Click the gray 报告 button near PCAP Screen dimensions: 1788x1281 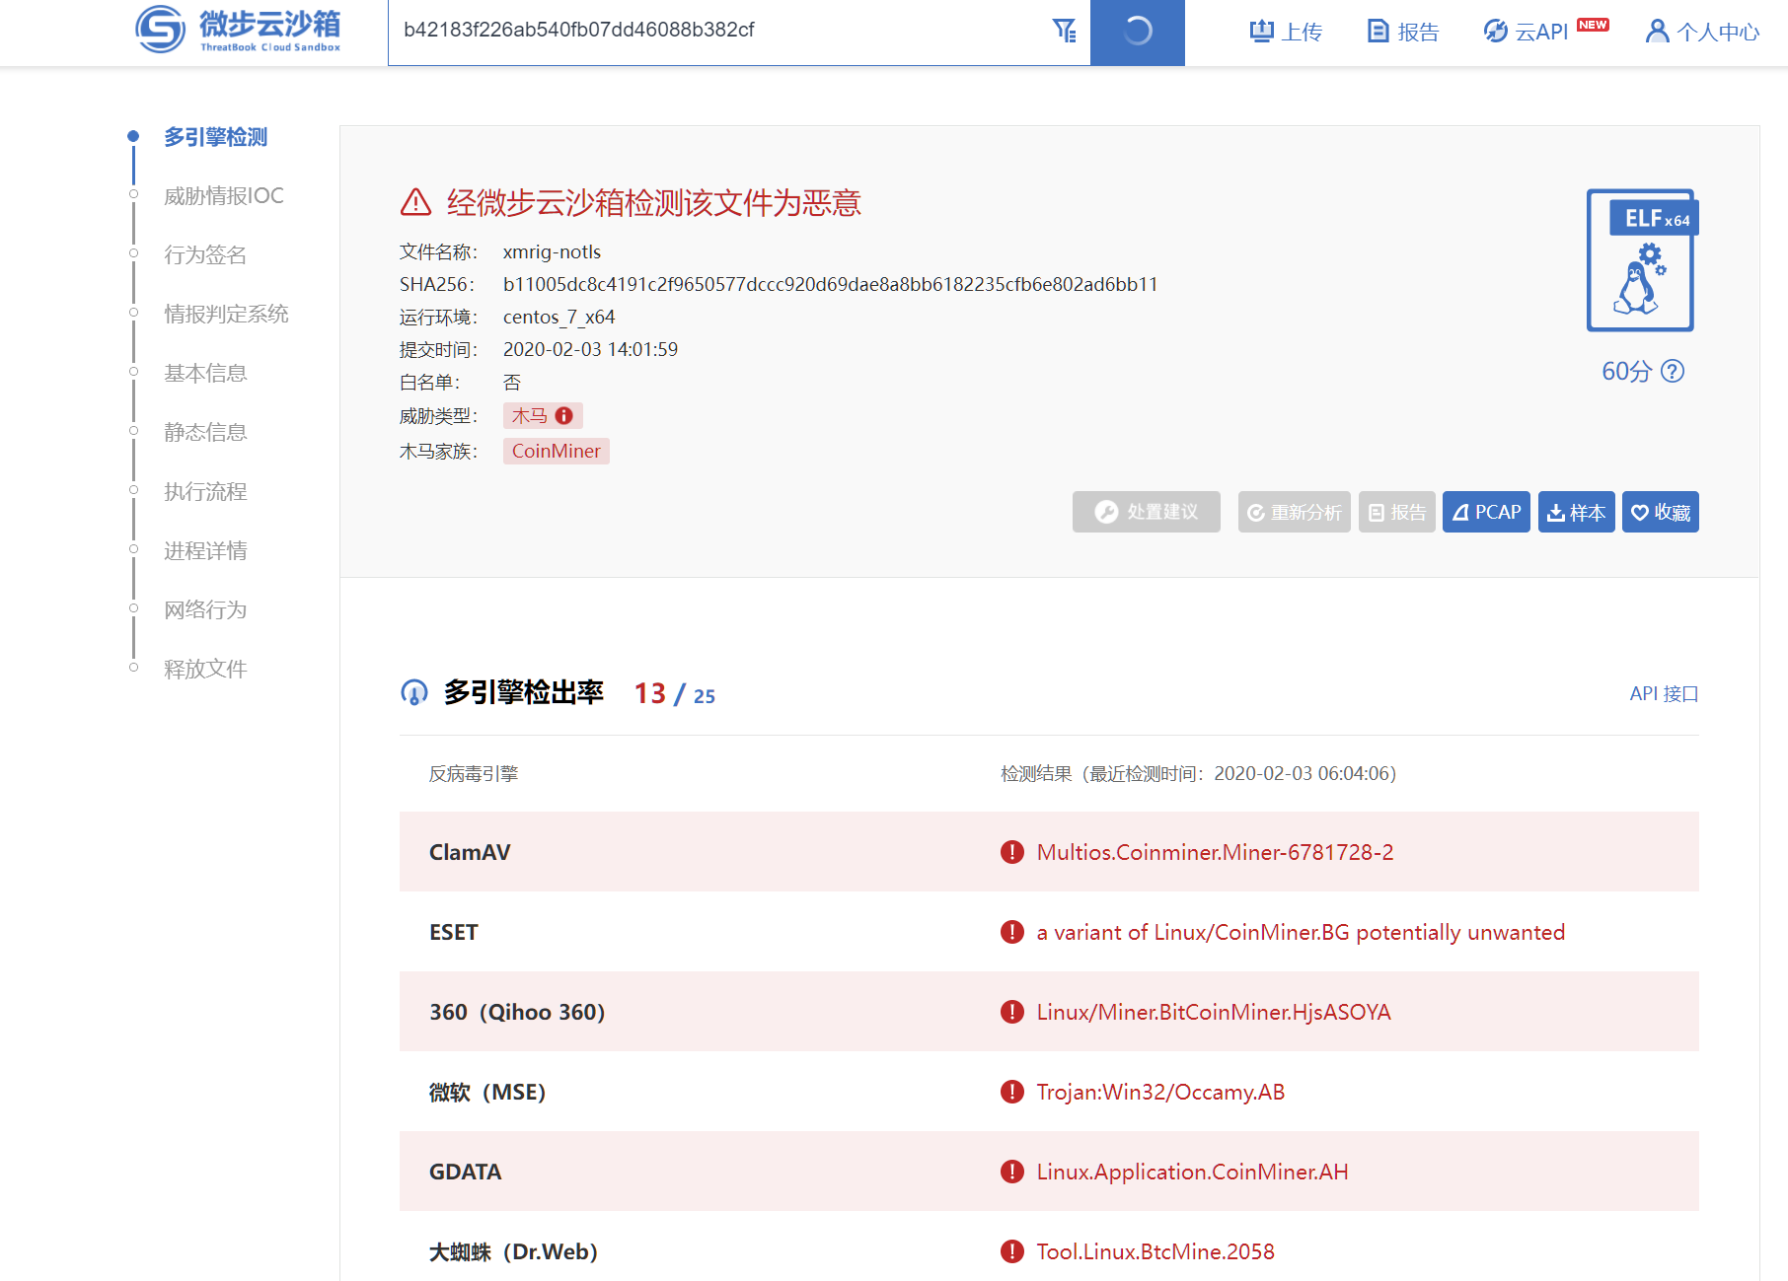pos(1396,512)
